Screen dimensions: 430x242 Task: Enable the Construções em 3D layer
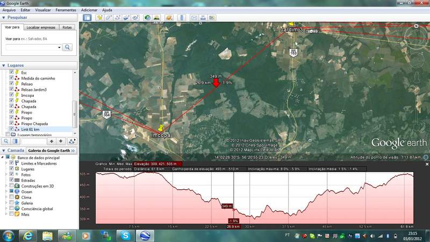coord(11,186)
